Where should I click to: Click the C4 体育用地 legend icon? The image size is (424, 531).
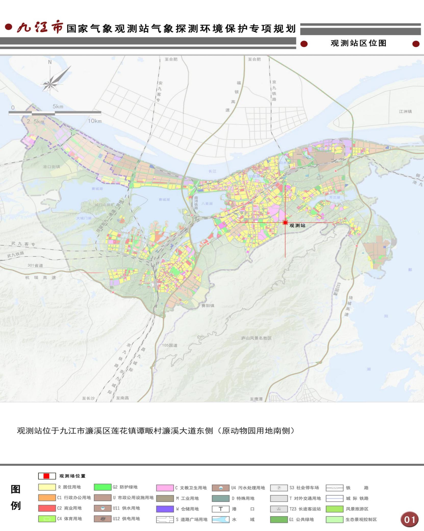(x=47, y=519)
